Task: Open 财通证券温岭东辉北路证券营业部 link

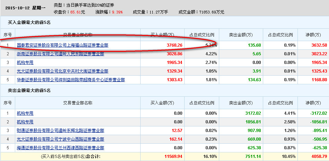Action: pos(60,131)
